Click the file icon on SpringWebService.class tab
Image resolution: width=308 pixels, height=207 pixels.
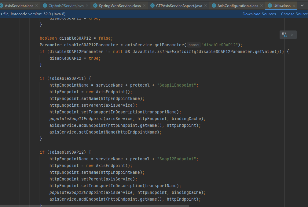coord(95,5)
